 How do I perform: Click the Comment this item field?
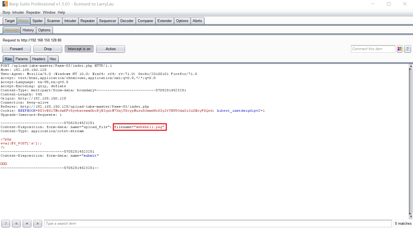tap(373, 49)
